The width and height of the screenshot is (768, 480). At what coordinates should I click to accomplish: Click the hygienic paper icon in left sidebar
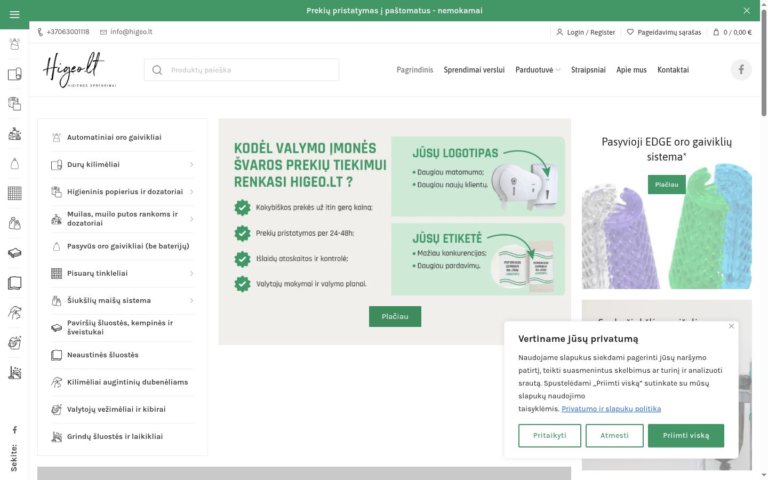(14, 104)
